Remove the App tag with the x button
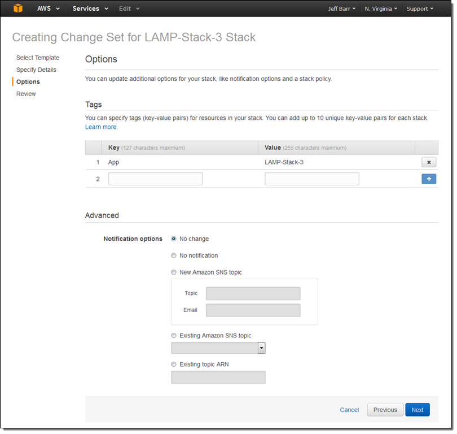The image size is (457, 434). point(428,162)
